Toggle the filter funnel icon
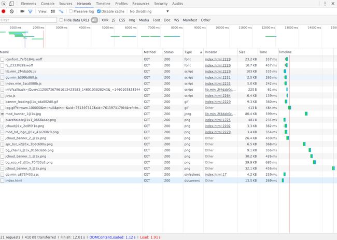Viewport: 337px width, 240px height. pos(30,11)
